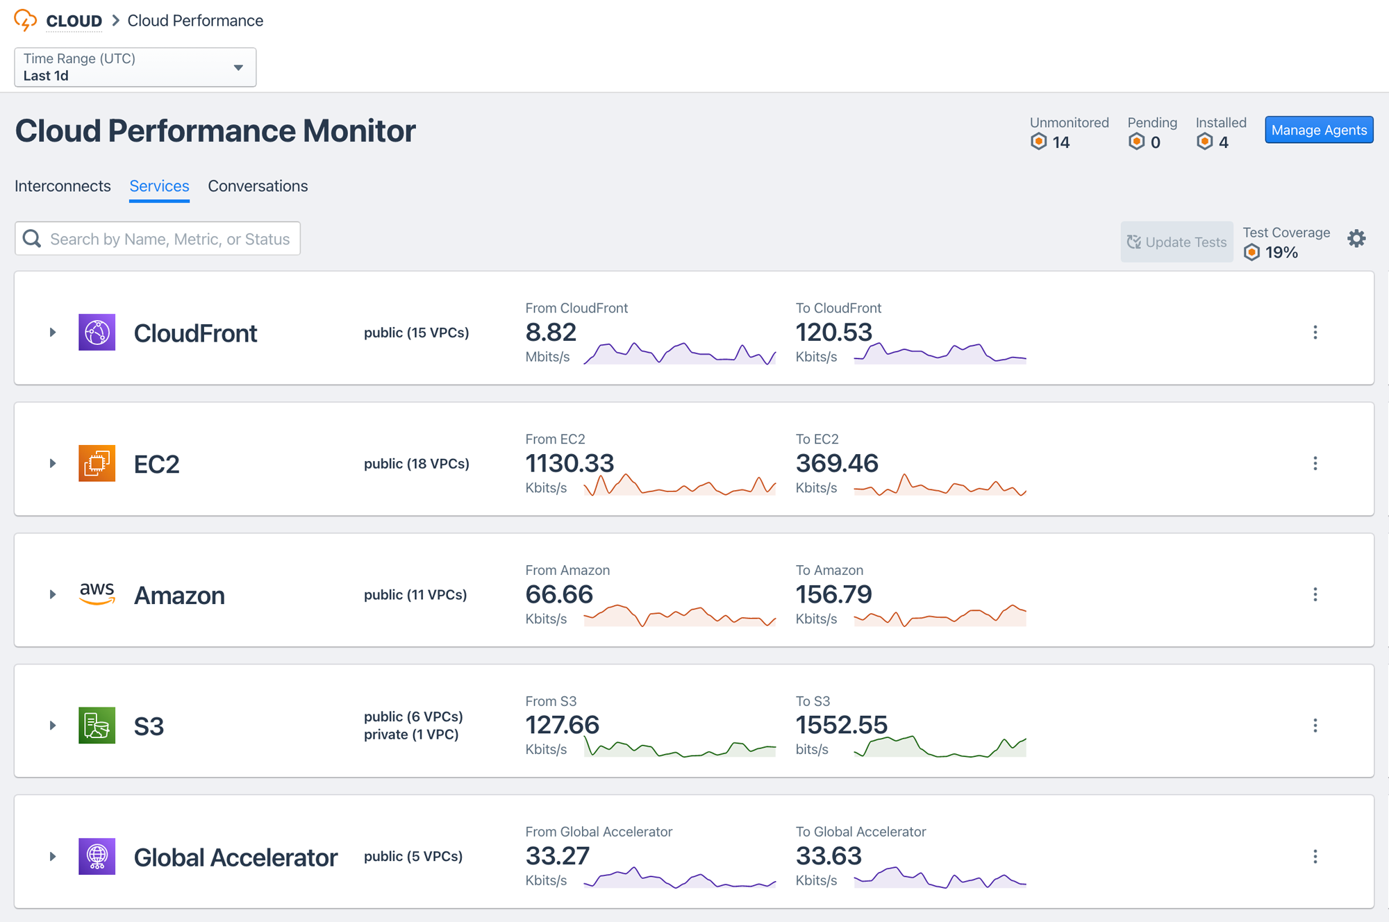Click the search magnifier icon
Screen dimensions: 1389x922
pos(32,239)
